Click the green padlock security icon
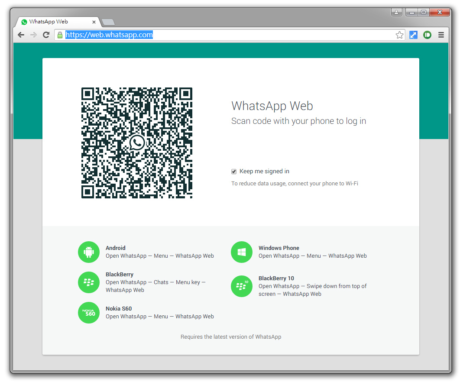This screenshot has height=382, width=460. coord(60,35)
